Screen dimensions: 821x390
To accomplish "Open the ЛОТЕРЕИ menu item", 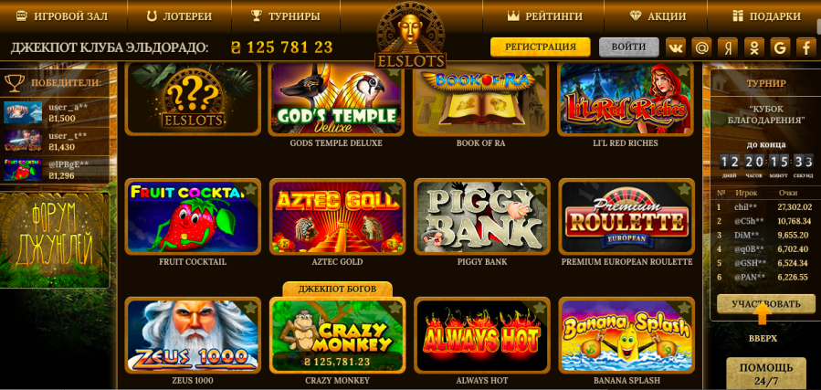I will [180, 16].
